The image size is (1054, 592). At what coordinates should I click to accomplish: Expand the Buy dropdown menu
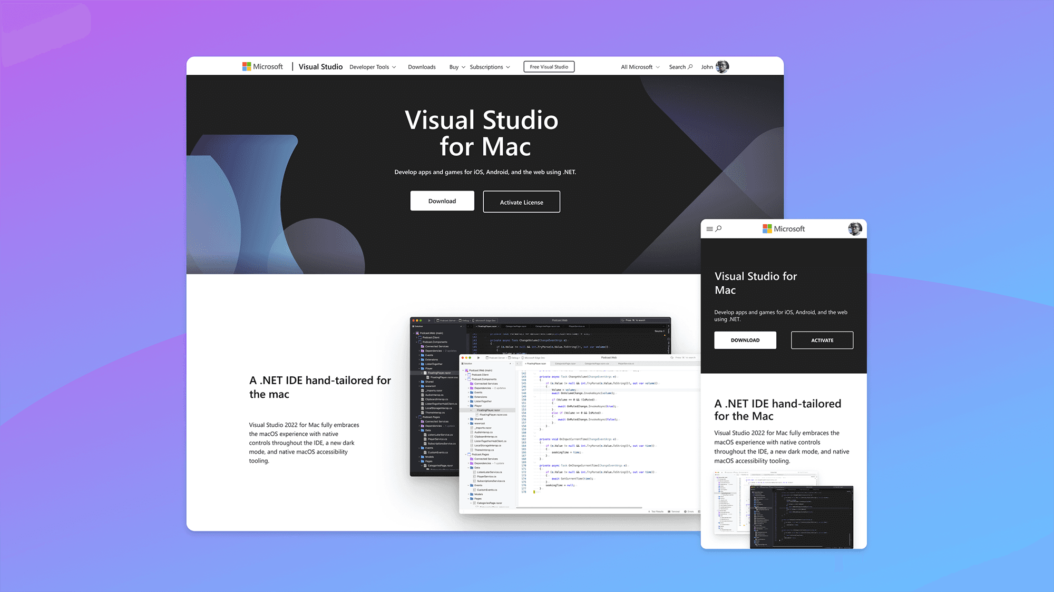pyautogui.click(x=457, y=67)
